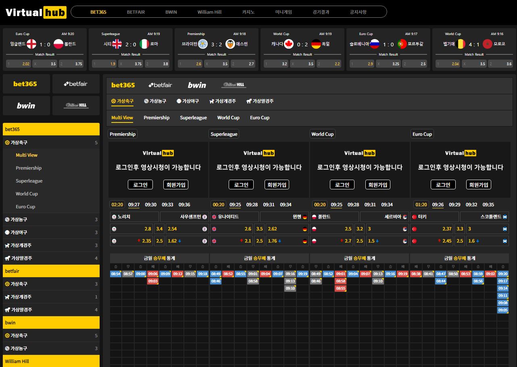Click the bwin logo in main panel
This screenshot has height=367, width=517.
[197, 85]
